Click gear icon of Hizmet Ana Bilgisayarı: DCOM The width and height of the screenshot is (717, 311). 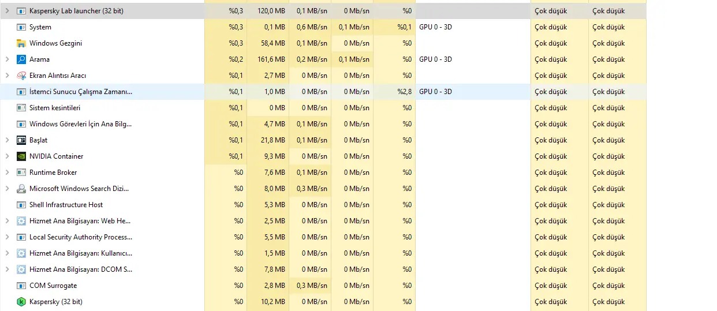pyautogui.click(x=21, y=269)
